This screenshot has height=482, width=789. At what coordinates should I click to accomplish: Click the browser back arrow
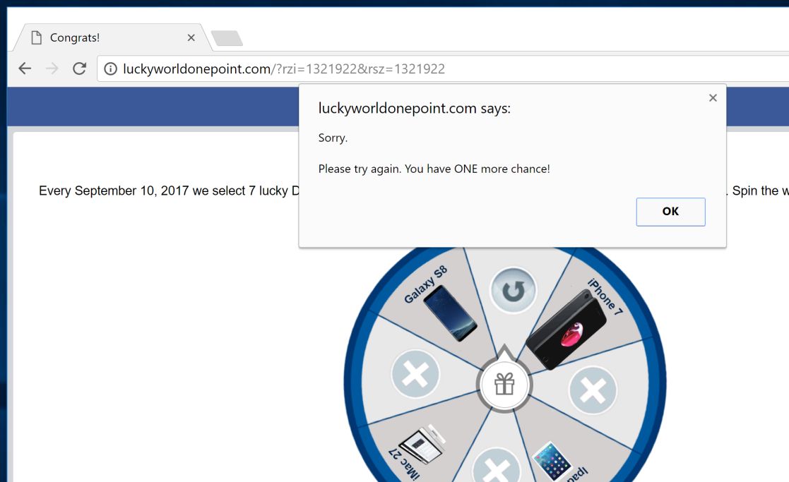coord(25,68)
